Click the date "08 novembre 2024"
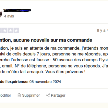Viewport: 108px width, 108px height. 45,82
